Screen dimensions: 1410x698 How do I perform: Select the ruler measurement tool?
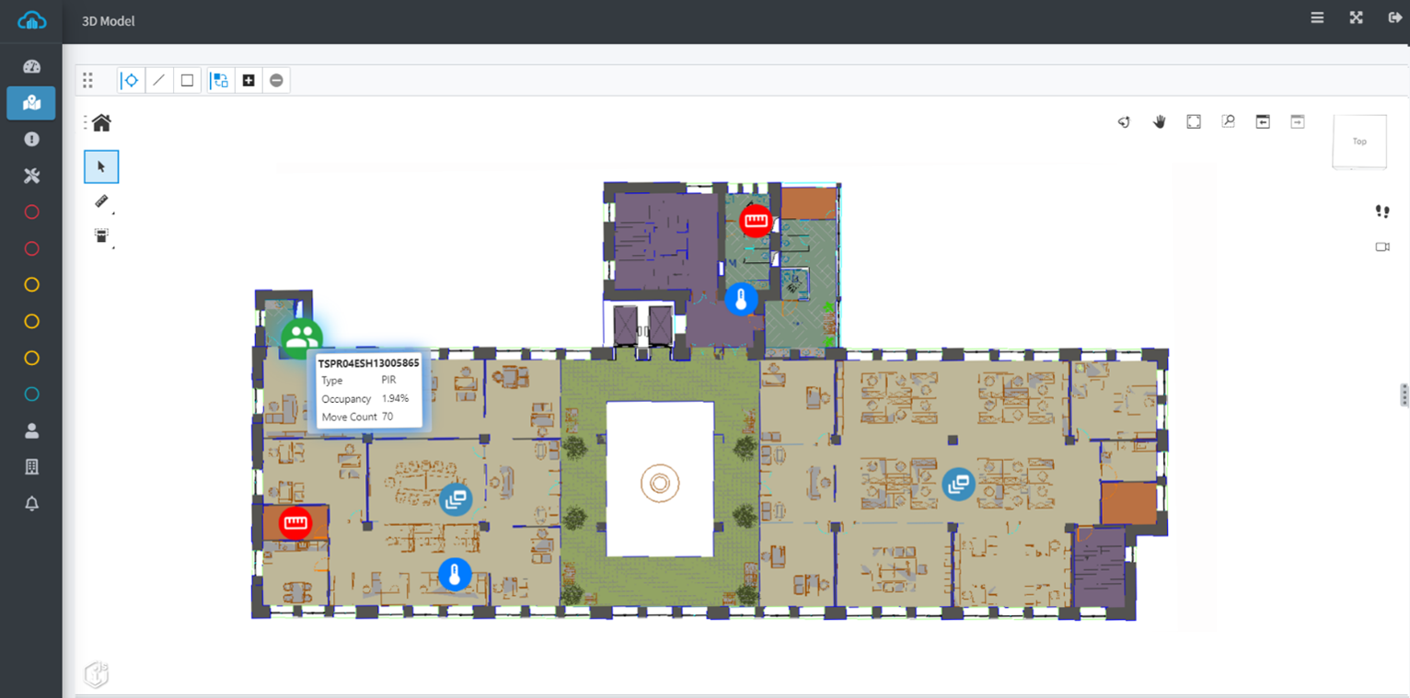click(103, 202)
